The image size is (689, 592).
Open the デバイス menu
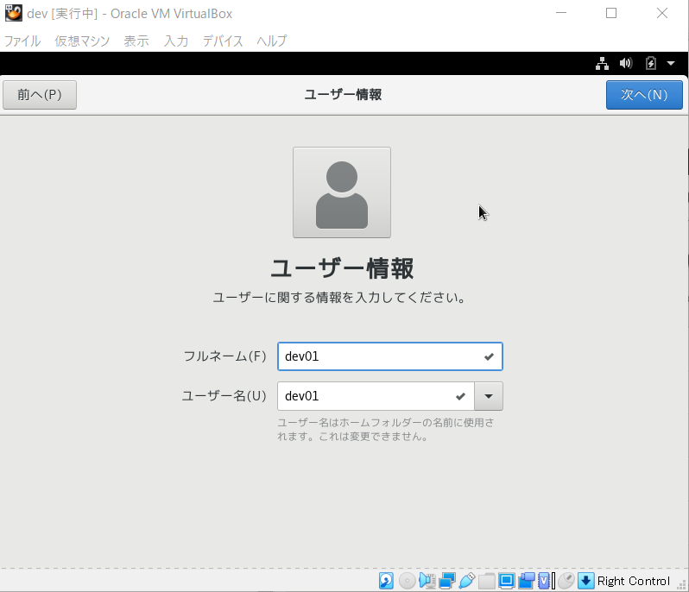click(223, 41)
